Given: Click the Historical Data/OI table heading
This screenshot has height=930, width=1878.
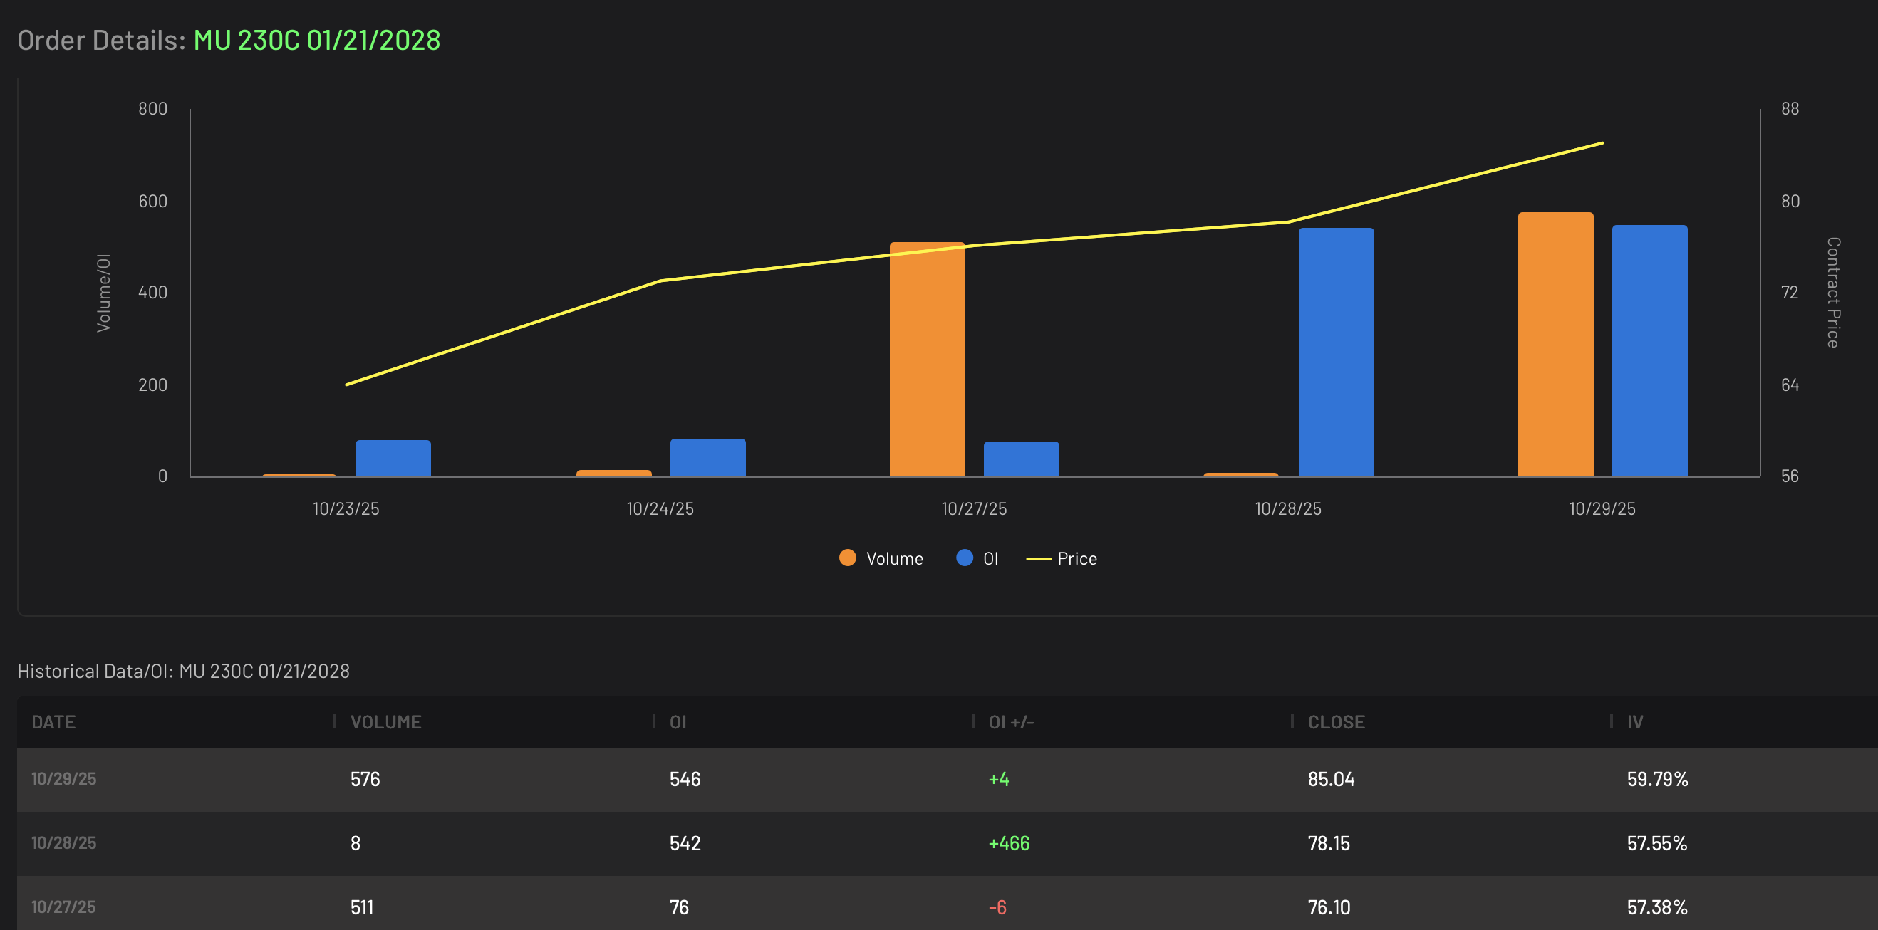Looking at the screenshot, I should coord(184,671).
